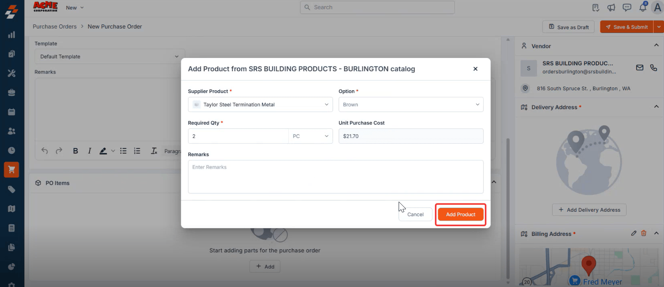This screenshot has height=287, width=664.
Task: Open the Supplier Product dropdown
Action: pos(260,105)
